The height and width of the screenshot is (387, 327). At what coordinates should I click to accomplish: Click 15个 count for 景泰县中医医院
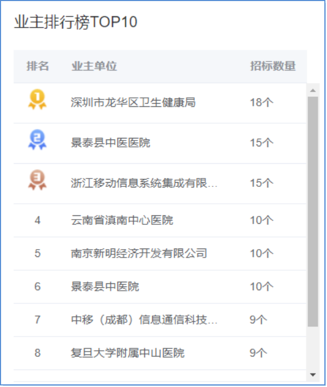(262, 143)
